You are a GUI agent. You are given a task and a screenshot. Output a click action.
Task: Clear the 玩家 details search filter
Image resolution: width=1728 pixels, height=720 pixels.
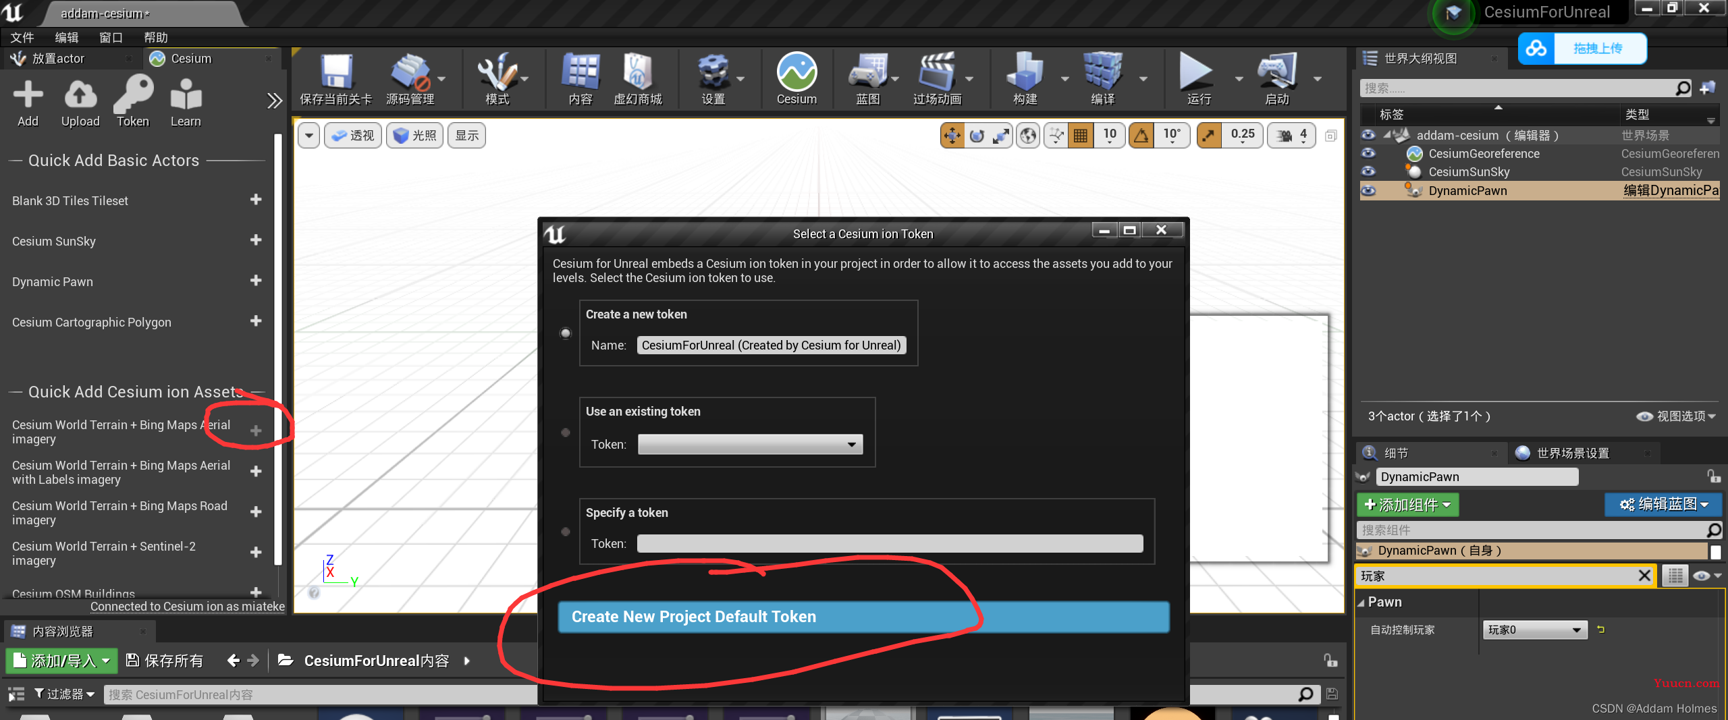point(1644,576)
